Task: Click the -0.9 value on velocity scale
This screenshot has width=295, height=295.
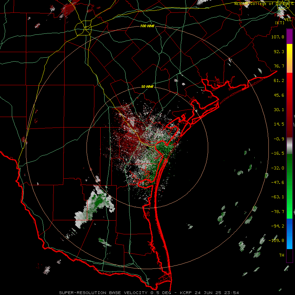Action: pyautogui.click(x=279, y=139)
